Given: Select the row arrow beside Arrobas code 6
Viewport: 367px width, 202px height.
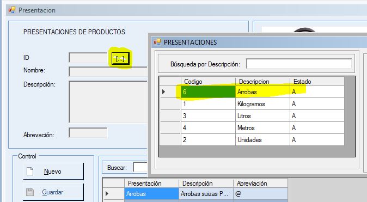Looking at the screenshot, I should [x=163, y=92].
